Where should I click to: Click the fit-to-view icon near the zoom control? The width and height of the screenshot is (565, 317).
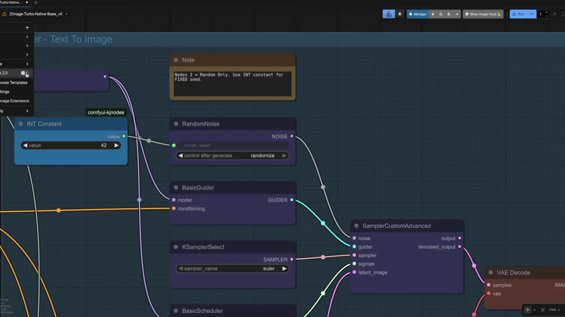[x=543, y=310]
